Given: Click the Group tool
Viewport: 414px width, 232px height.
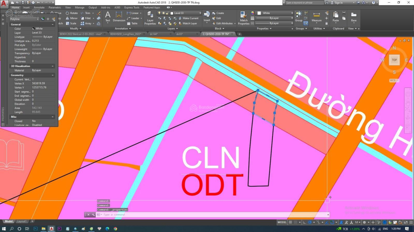Looking at the screenshot, I should click(299, 16).
